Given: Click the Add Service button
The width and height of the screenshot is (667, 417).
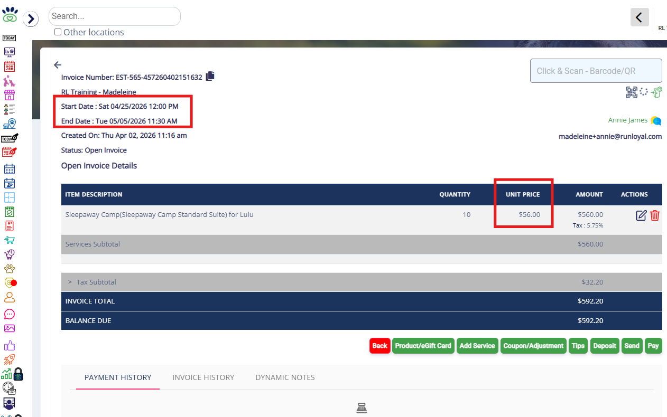Looking at the screenshot, I should pyautogui.click(x=477, y=346).
